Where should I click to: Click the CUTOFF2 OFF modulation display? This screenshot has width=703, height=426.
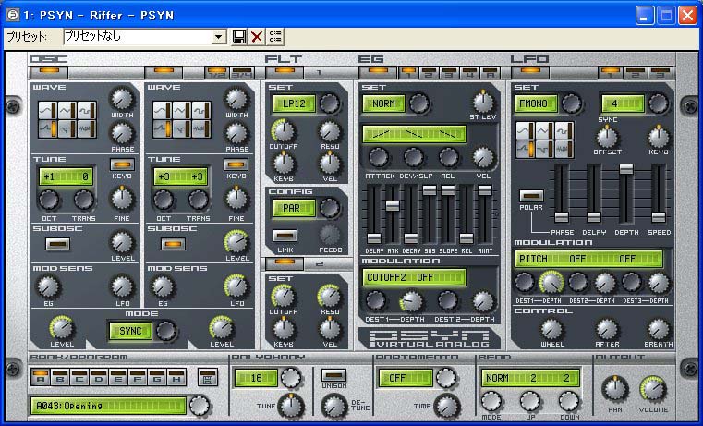click(414, 277)
